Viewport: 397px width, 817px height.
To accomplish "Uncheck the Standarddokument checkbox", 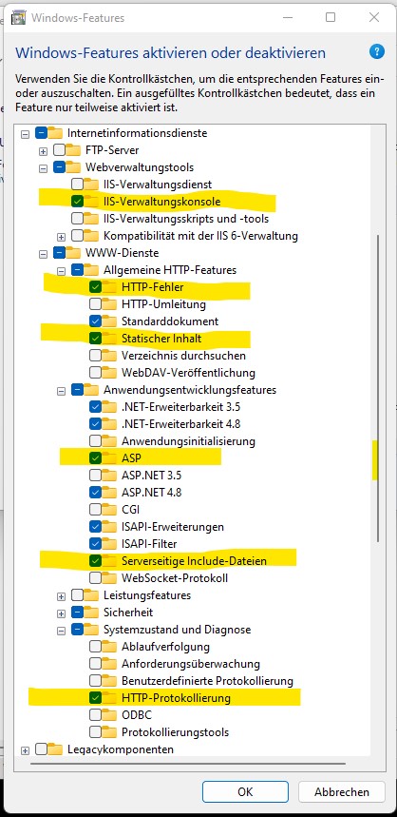I will pyautogui.click(x=96, y=321).
